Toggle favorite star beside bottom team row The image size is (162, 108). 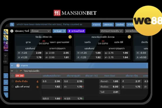tap(12, 87)
